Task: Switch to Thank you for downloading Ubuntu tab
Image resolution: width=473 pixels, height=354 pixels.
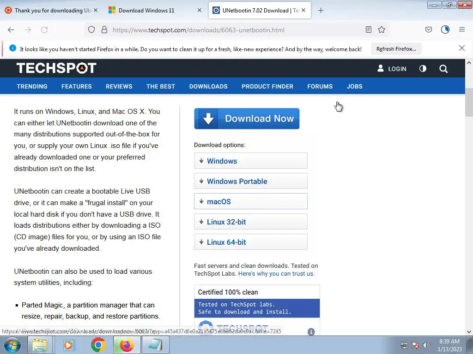Action: click(52, 11)
